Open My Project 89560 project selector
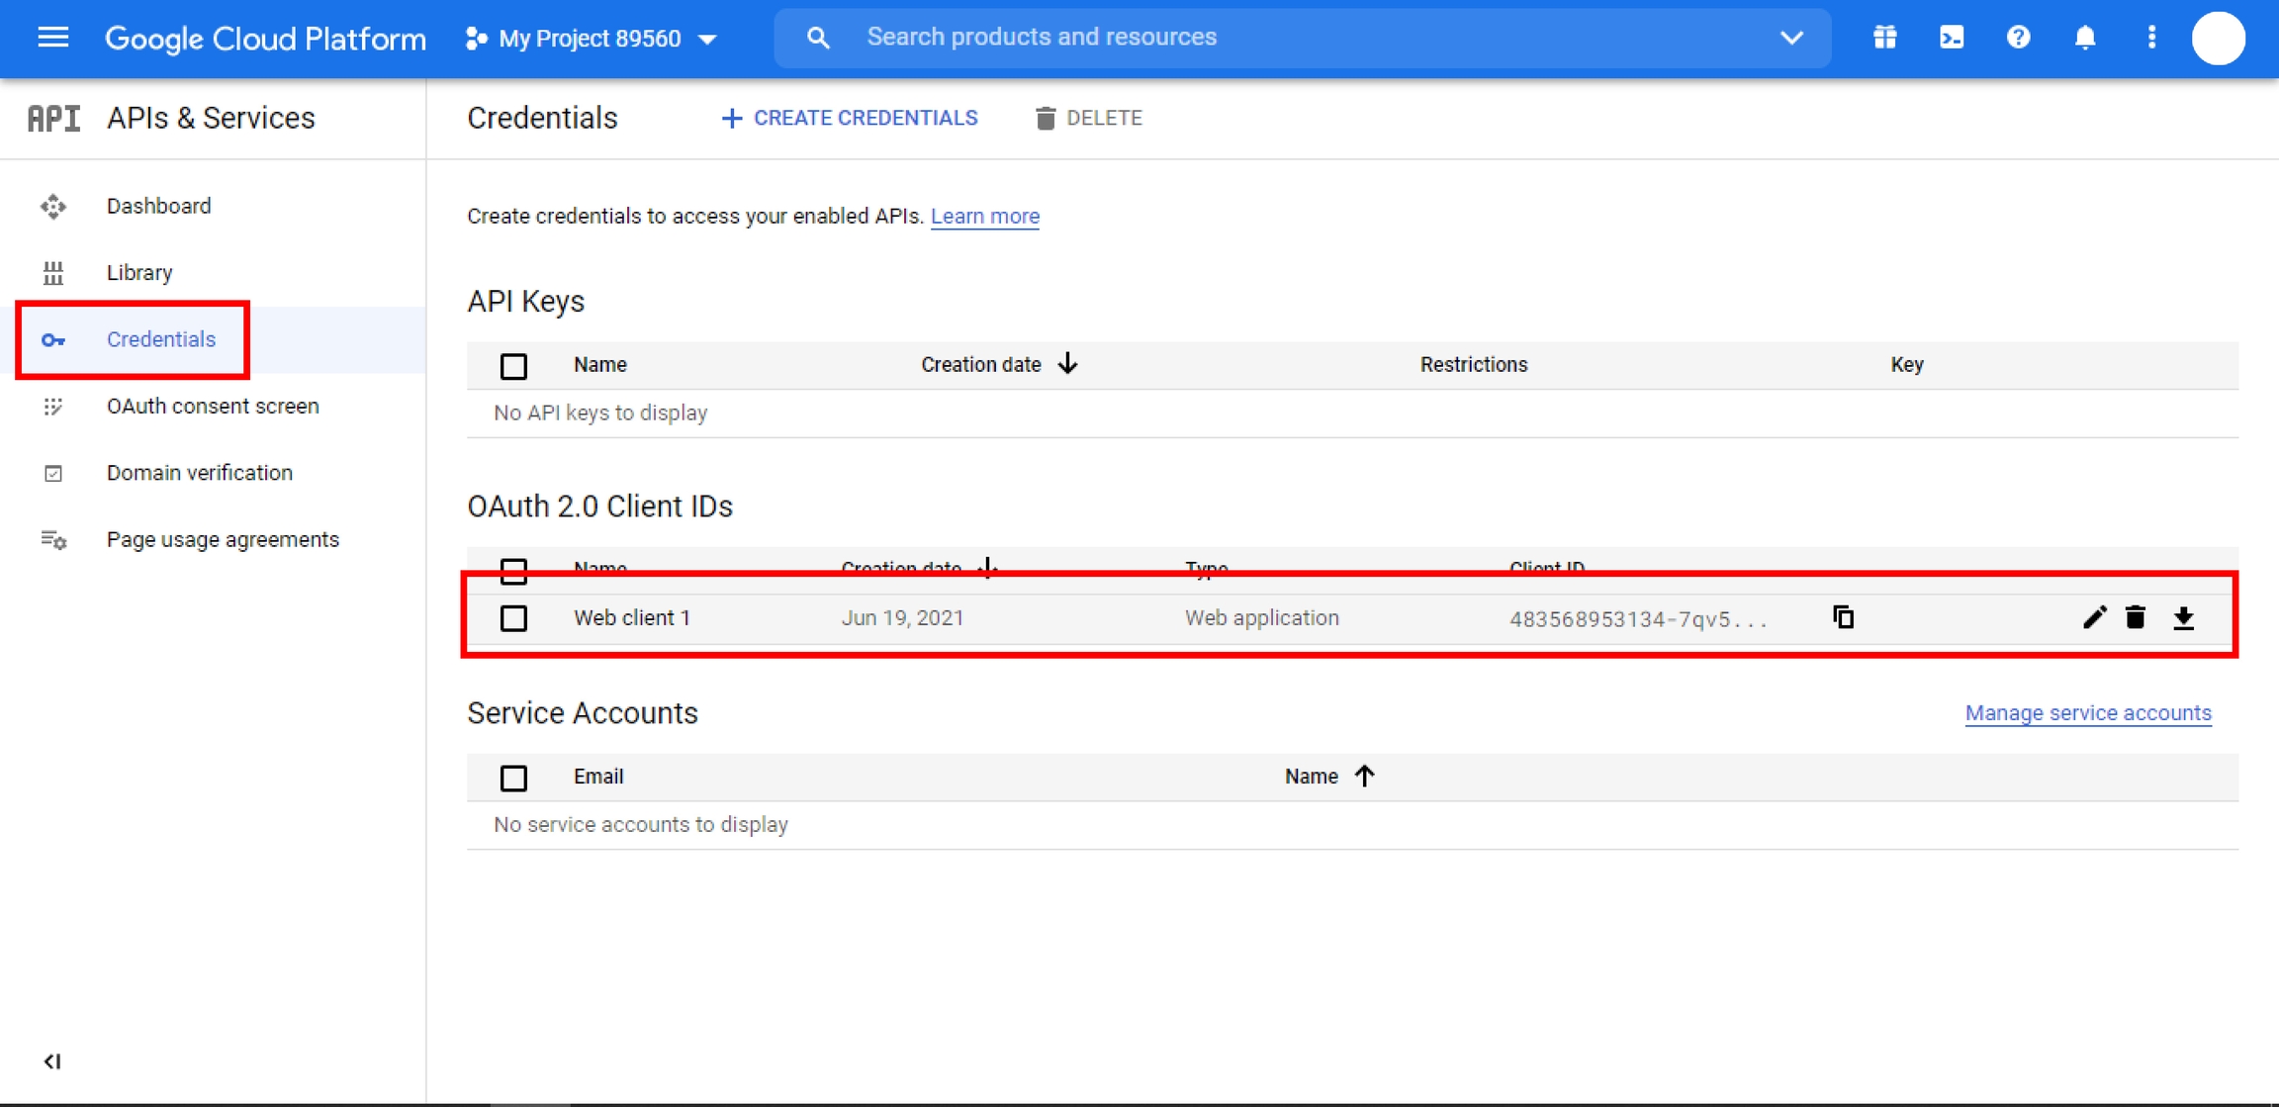 click(592, 39)
